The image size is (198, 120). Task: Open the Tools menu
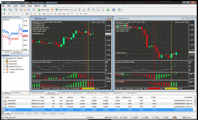[x=30, y=6]
